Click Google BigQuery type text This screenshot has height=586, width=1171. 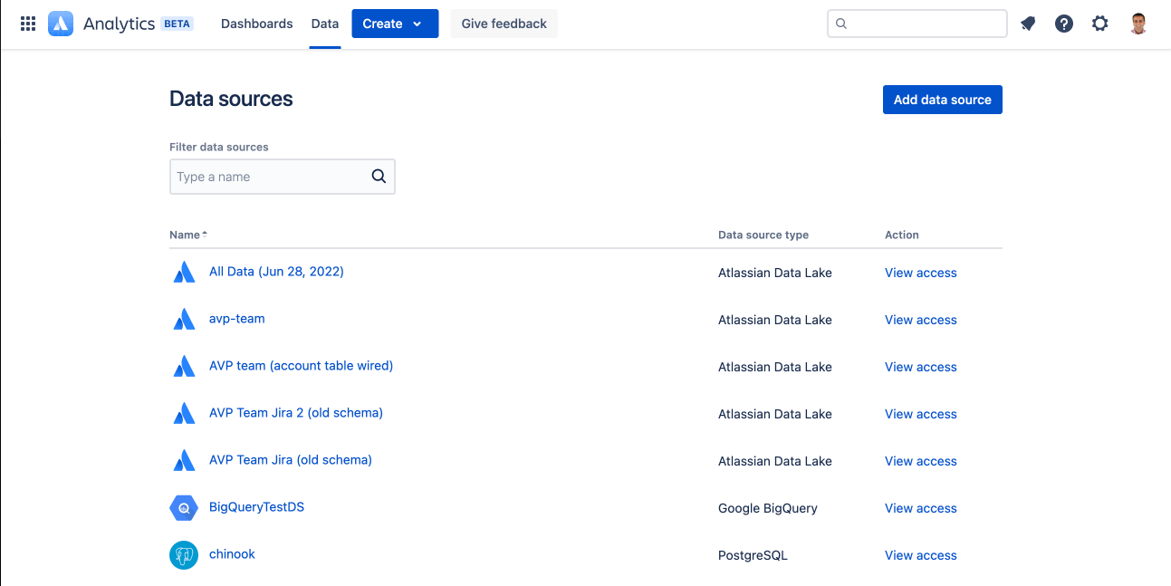tap(768, 508)
